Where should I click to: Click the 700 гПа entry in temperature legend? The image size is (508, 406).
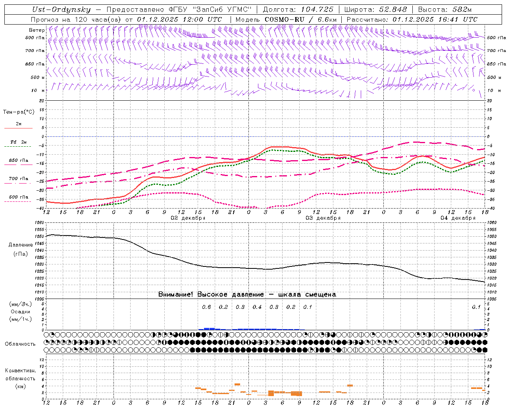tap(18, 178)
